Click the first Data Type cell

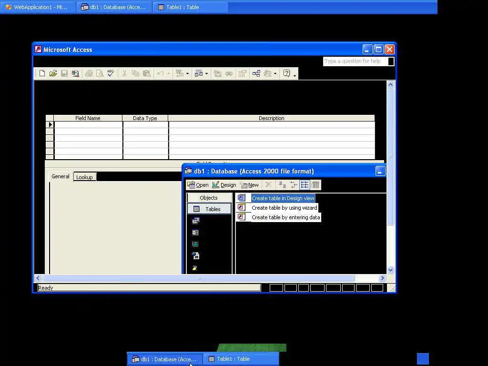point(146,125)
